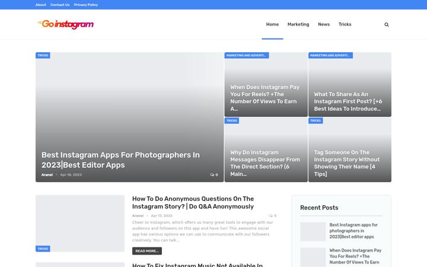The height and width of the screenshot is (267, 427).
Task: Open the Tricks menu item
Action: (x=345, y=24)
